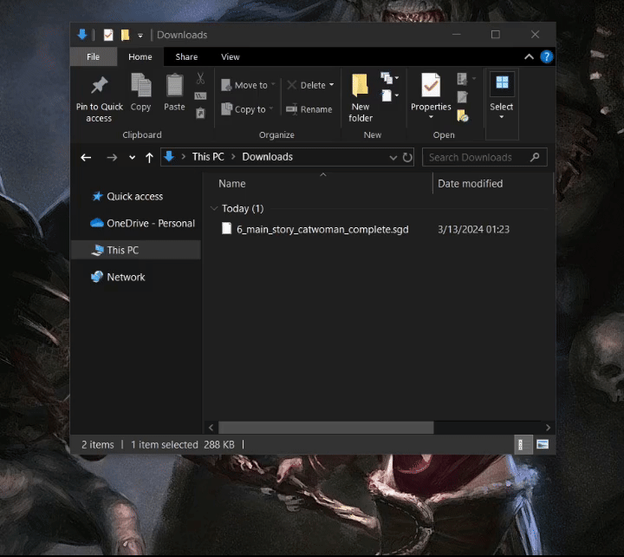The height and width of the screenshot is (557, 624).
Task: Open the recent locations dropdown arrow
Action: coord(132,157)
